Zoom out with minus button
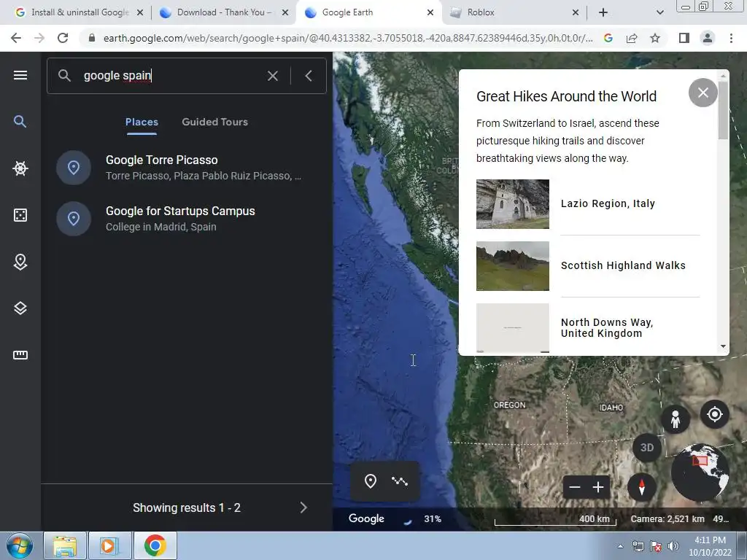This screenshot has height=560, width=747. pyautogui.click(x=575, y=487)
